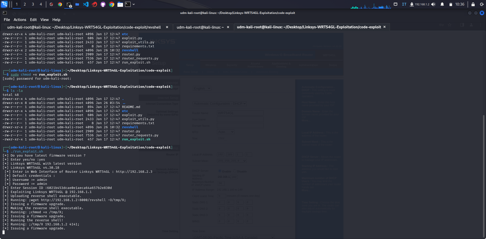Viewport: 486px width, 239px height.
Task: Open the Edit menu
Action: [x=33, y=20]
